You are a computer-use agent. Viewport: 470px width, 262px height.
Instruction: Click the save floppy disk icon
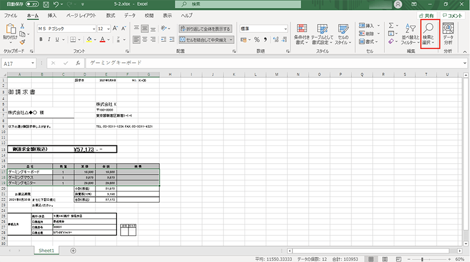[x=45, y=4]
